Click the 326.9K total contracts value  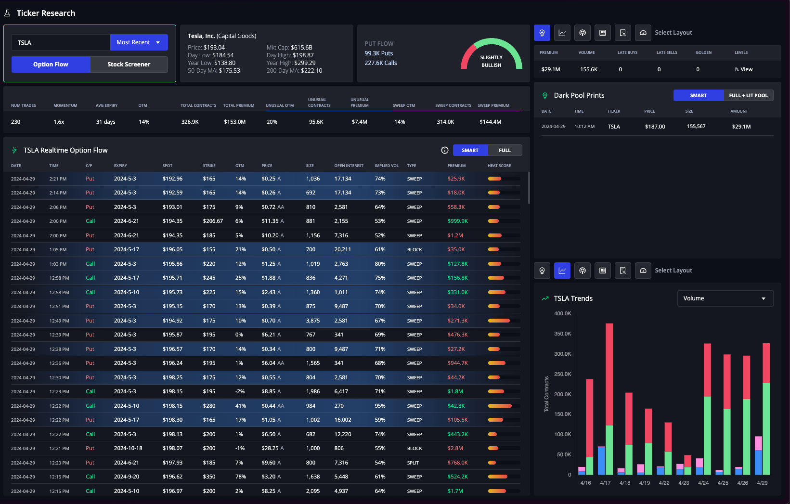point(190,122)
